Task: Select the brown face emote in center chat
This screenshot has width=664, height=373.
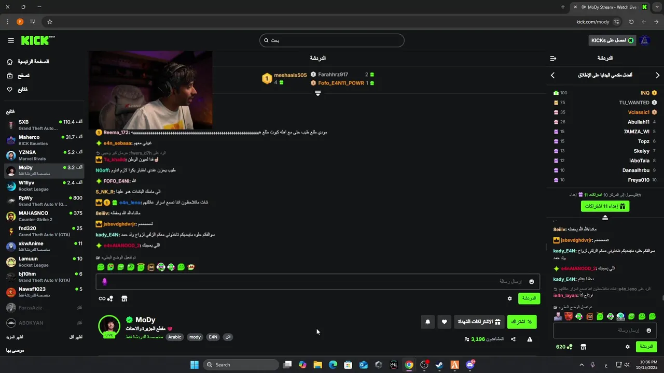Action: coord(151,267)
